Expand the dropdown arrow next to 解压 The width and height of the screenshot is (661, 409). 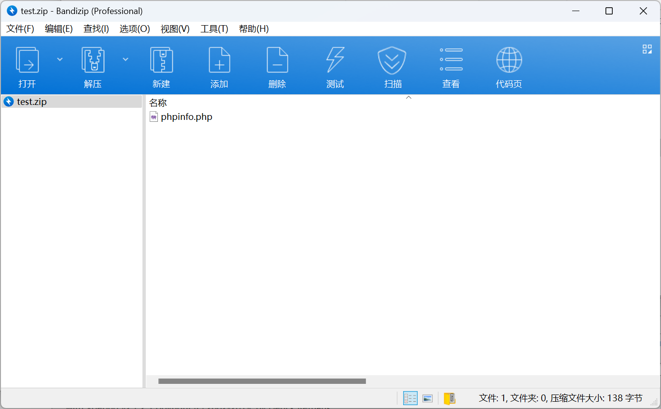point(126,59)
